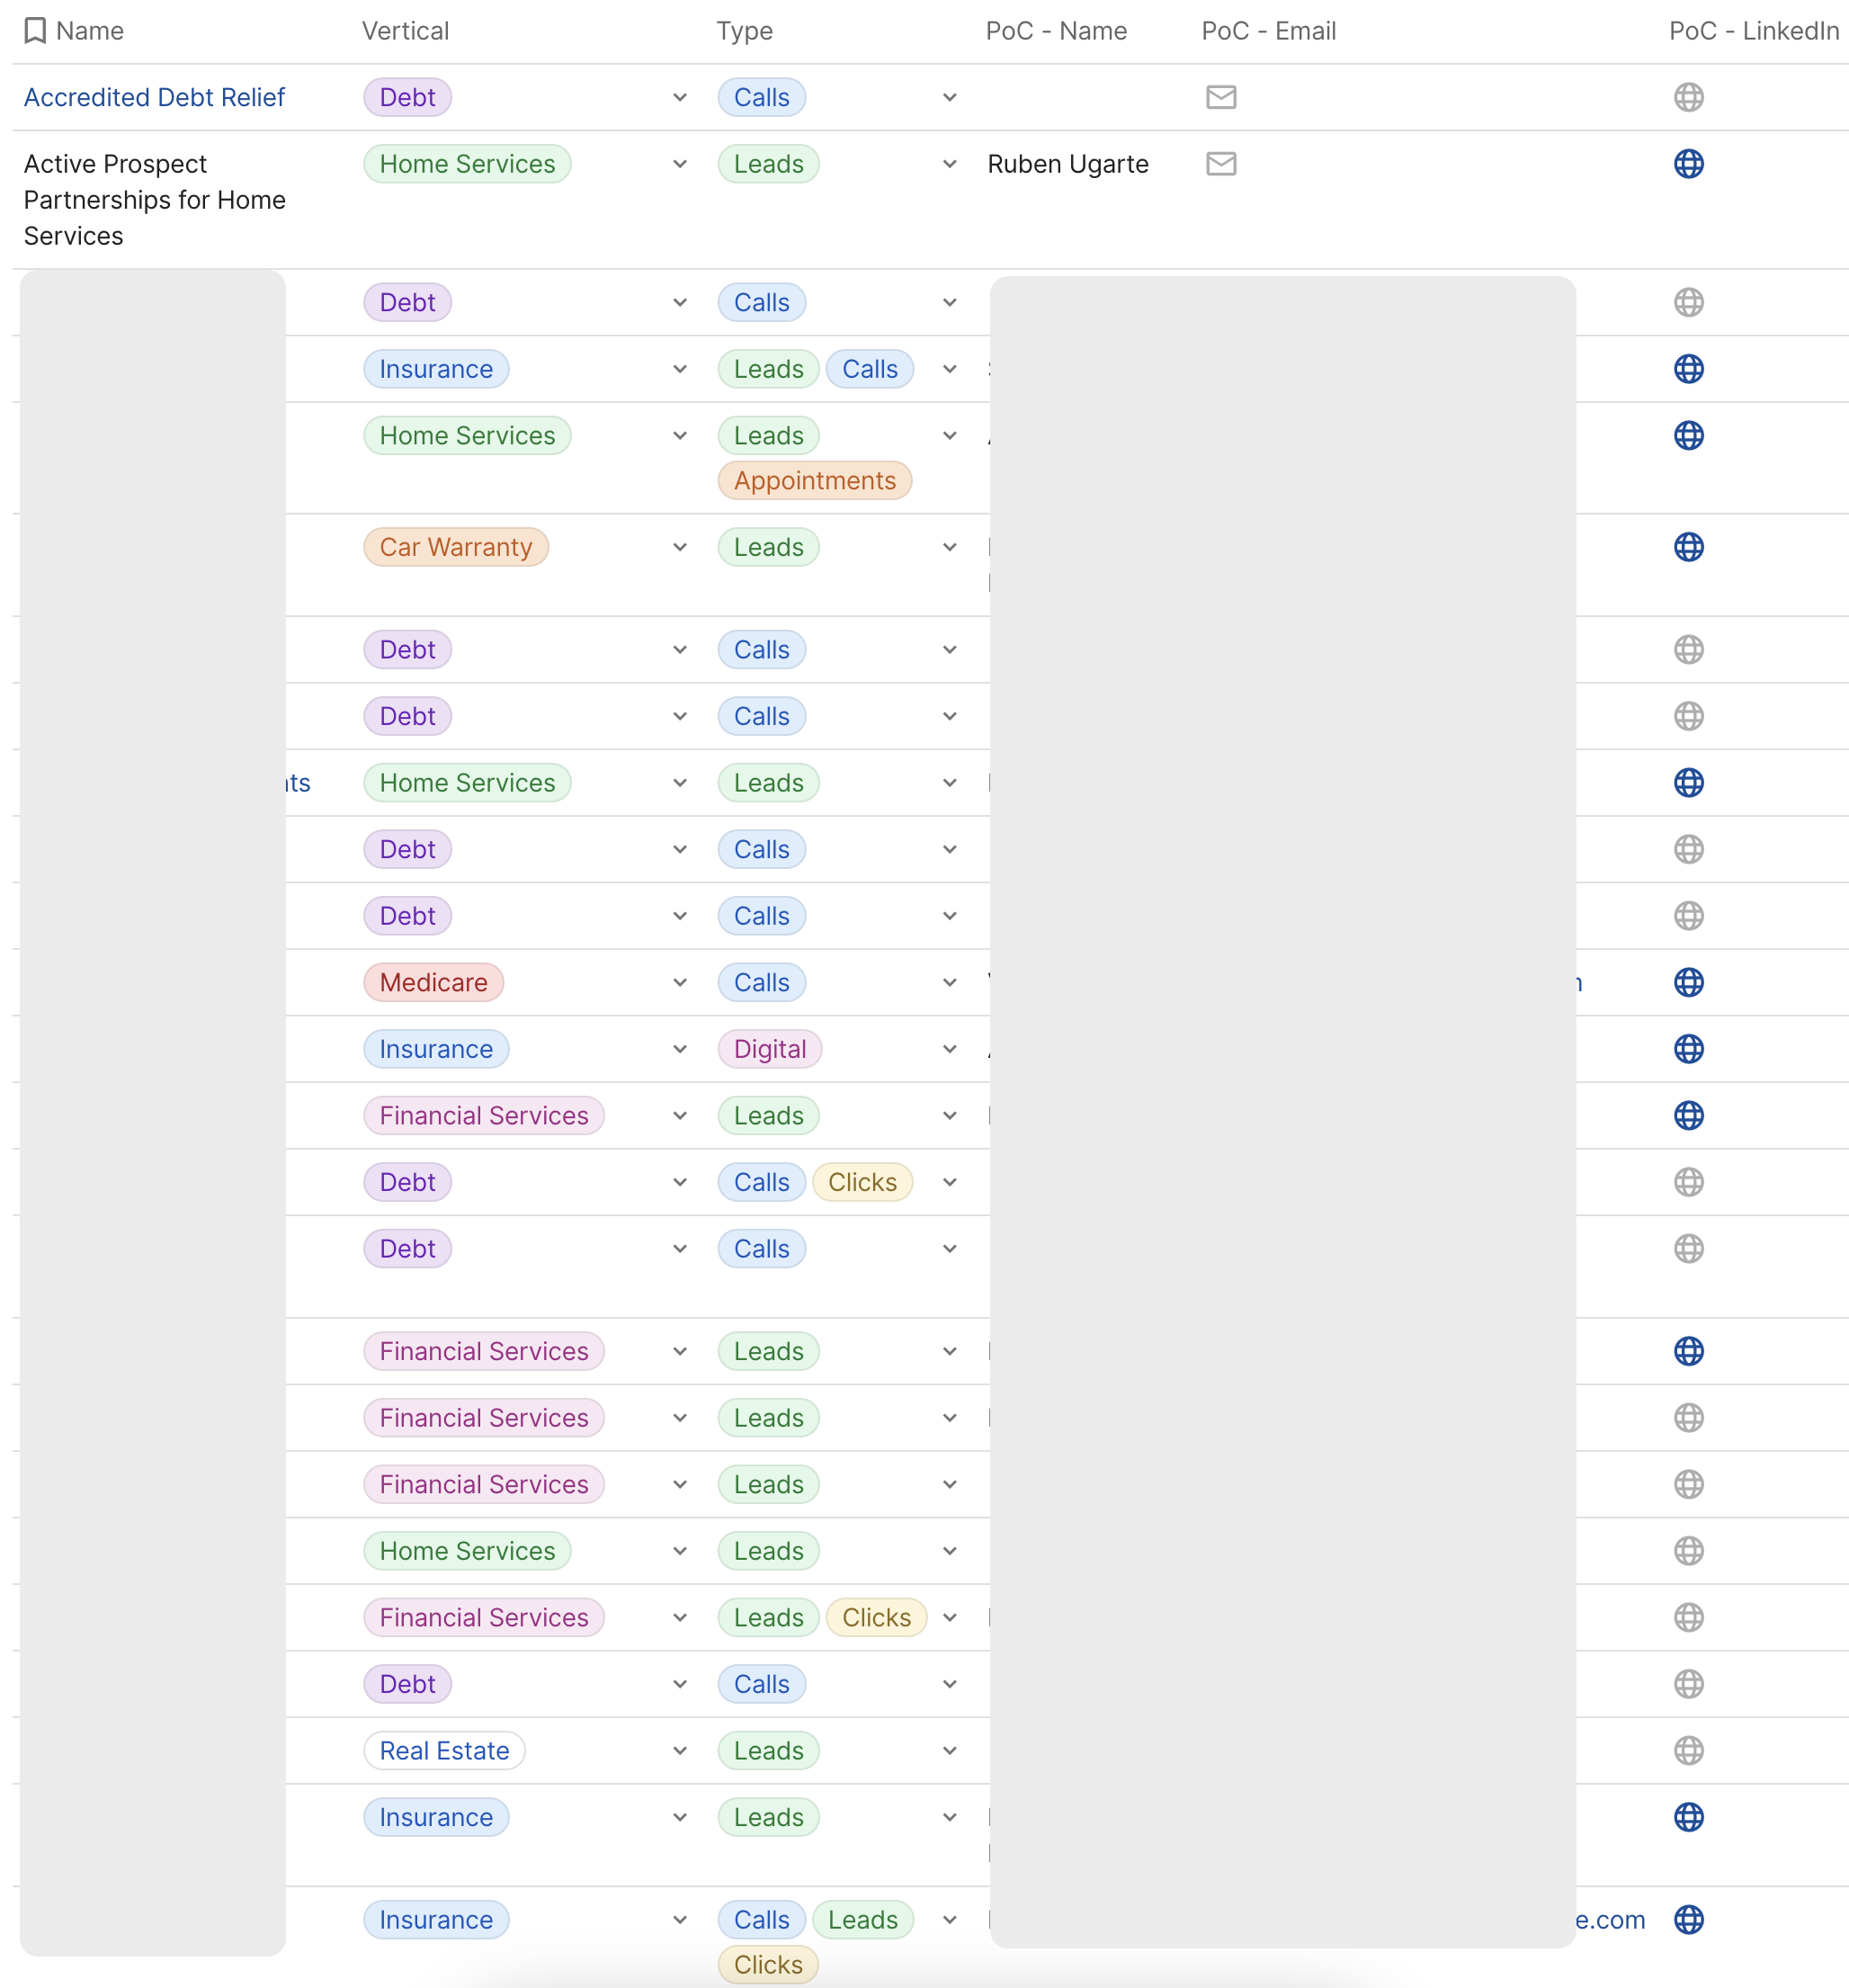This screenshot has width=1849, height=1988.
Task: Click the Real Estate vertical tag
Action: (444, 1750)
